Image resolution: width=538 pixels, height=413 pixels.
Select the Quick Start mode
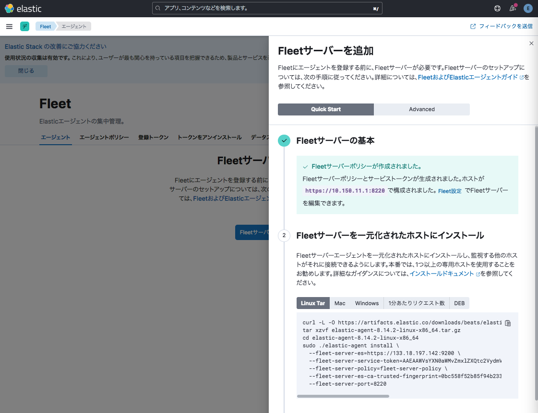[325, 109]
